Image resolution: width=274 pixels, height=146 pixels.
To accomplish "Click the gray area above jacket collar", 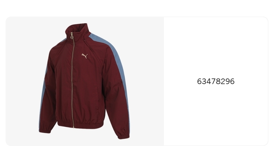I will 77,20.
